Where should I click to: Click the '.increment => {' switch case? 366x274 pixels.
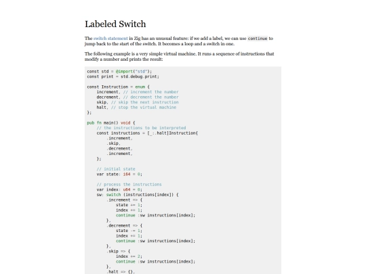(x=125, y=200)
